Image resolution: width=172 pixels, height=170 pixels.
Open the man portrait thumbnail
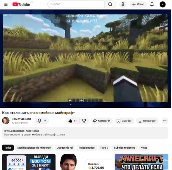(x=85, y=162)
